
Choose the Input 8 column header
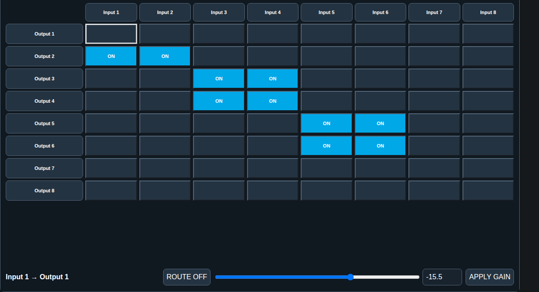488,12
